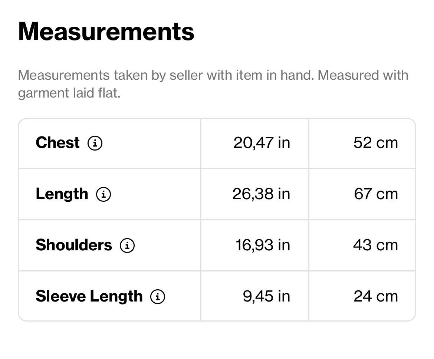Click the text 'garment laid flat.'
Viewport: 434px width, 359px height.
point(69,93)
